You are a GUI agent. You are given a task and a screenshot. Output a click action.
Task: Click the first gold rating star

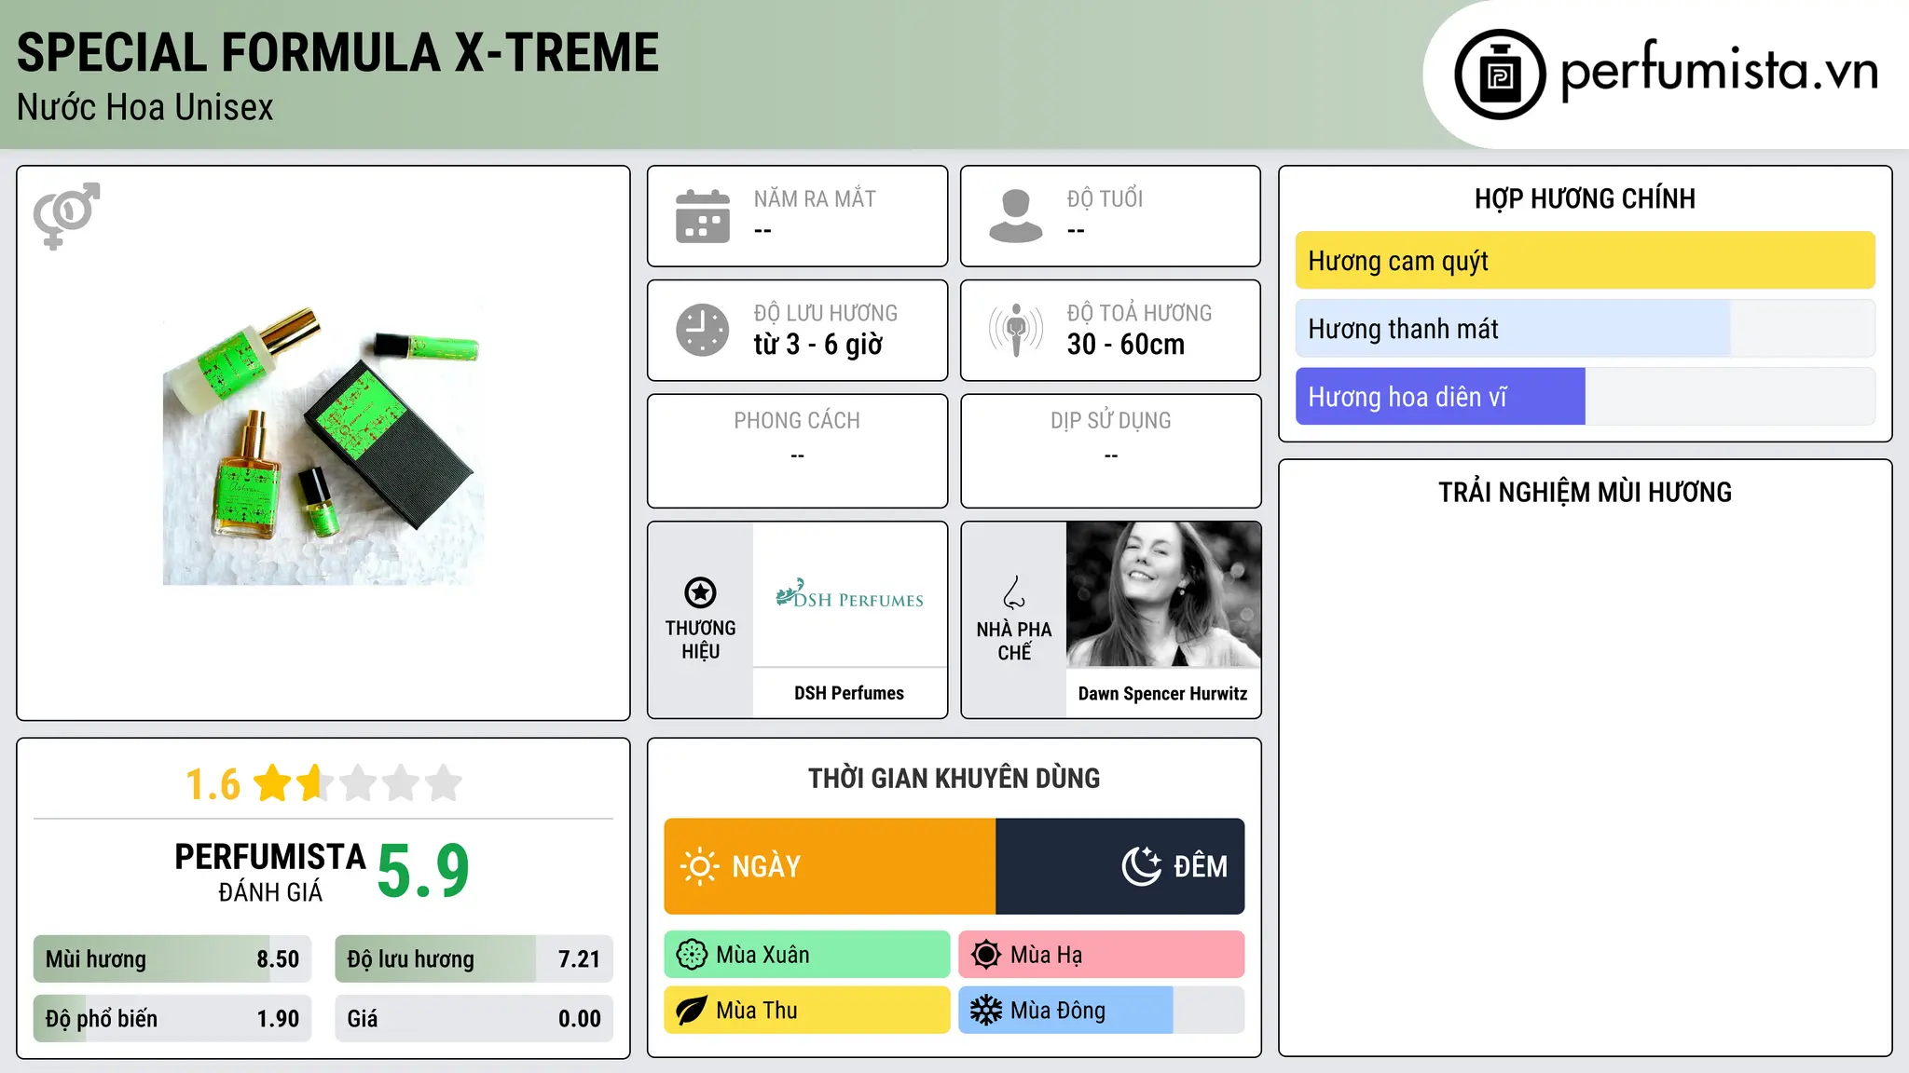[x=273, y=783]
